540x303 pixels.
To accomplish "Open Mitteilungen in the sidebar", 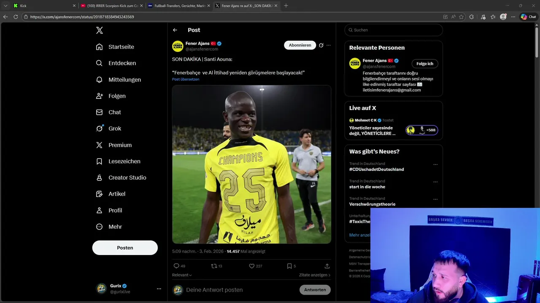I will tap(118, 80).
